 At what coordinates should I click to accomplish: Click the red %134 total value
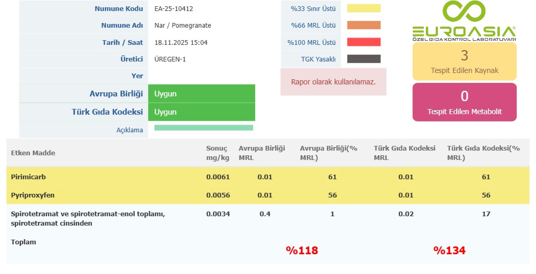point(449,251)
